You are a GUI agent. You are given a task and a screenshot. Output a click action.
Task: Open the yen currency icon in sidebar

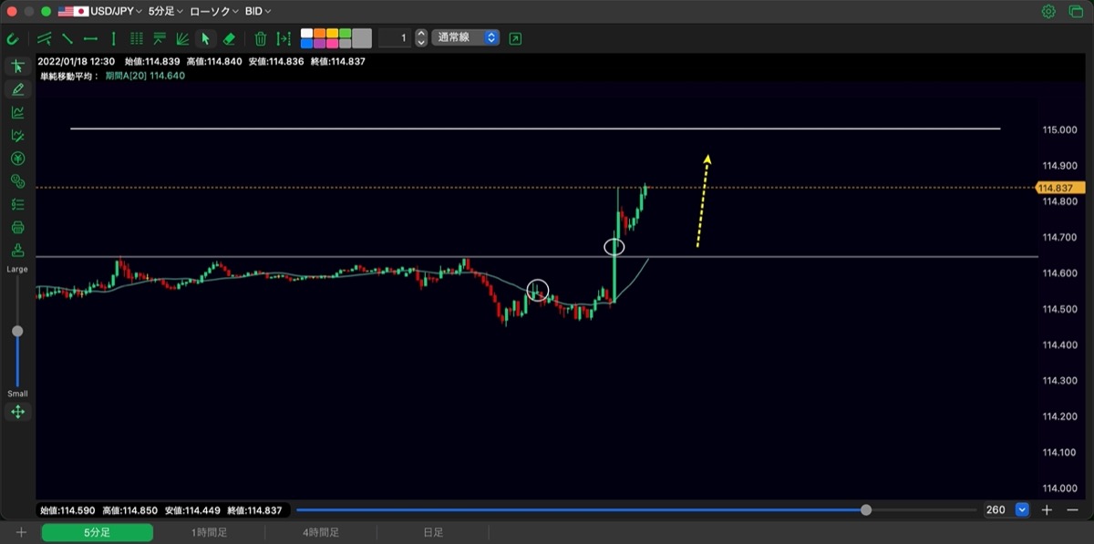click(x=17, y=159)
